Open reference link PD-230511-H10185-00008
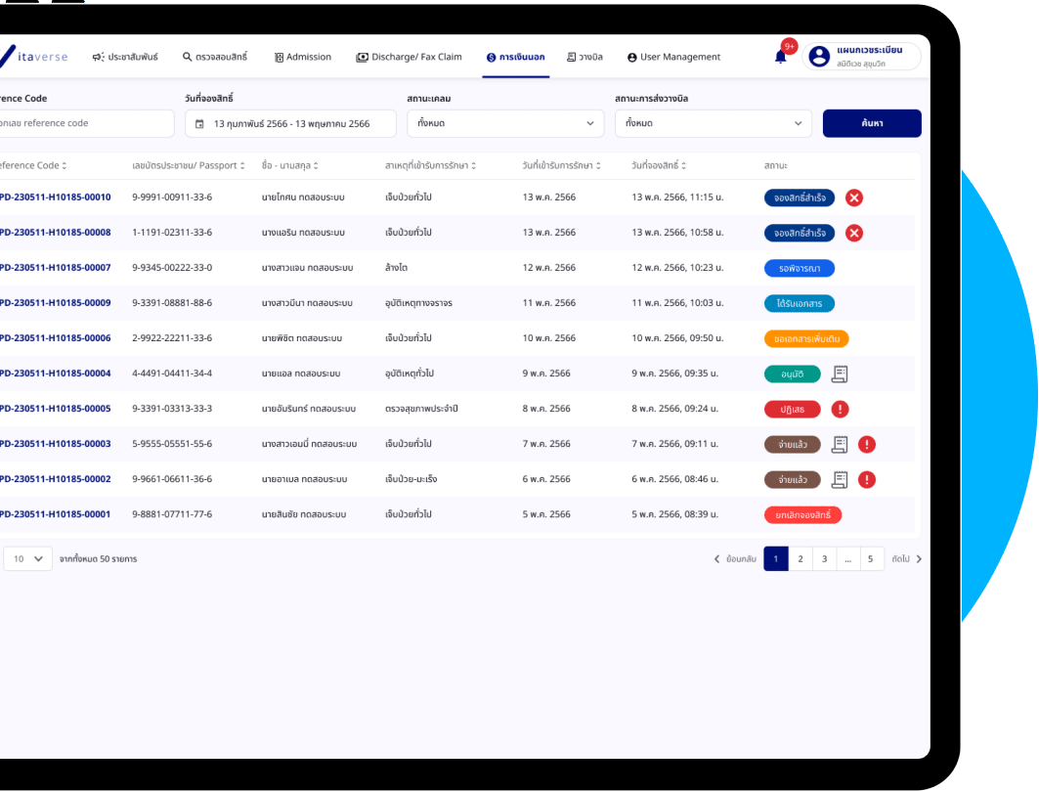 pyautogui.click(x=55, y=233)
